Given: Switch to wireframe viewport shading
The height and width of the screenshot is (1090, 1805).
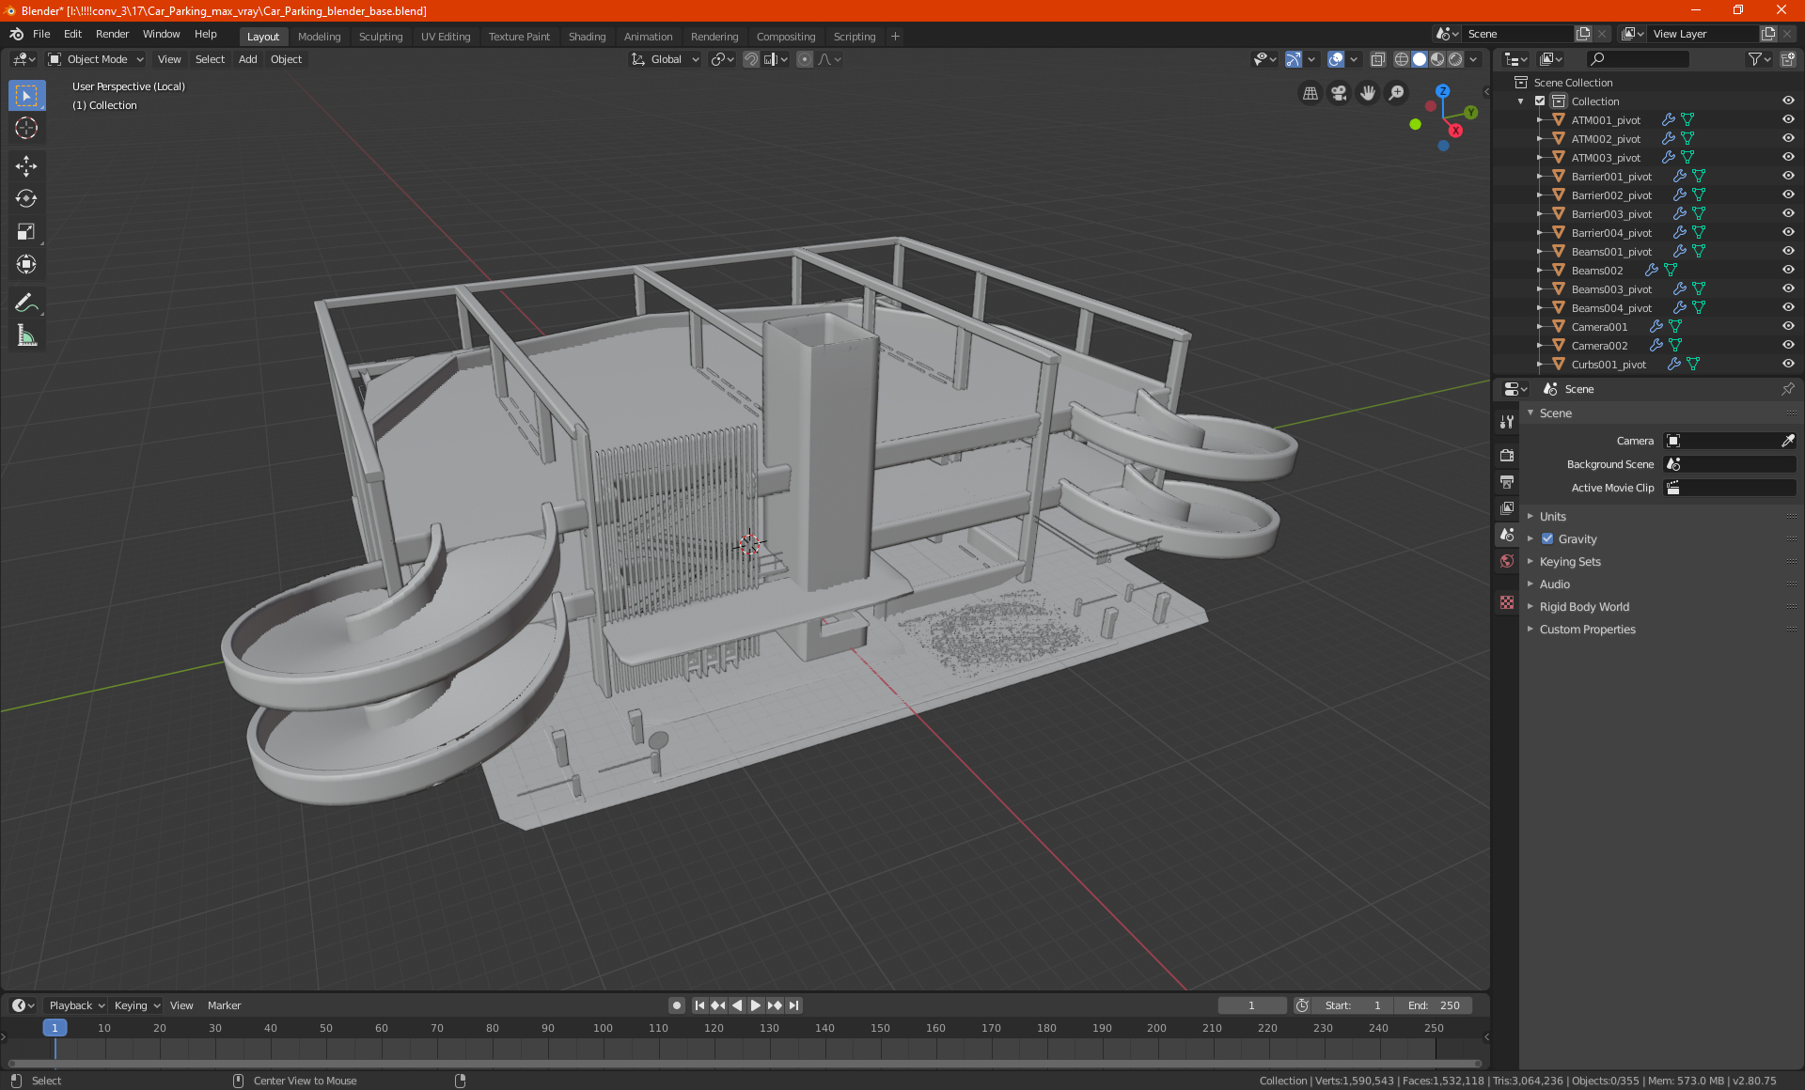Looking at the screenshot, I should pyautogui.click(x=1402, y=59).
